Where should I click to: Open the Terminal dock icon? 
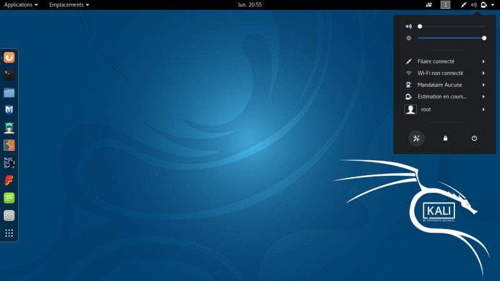click(9, 75)
